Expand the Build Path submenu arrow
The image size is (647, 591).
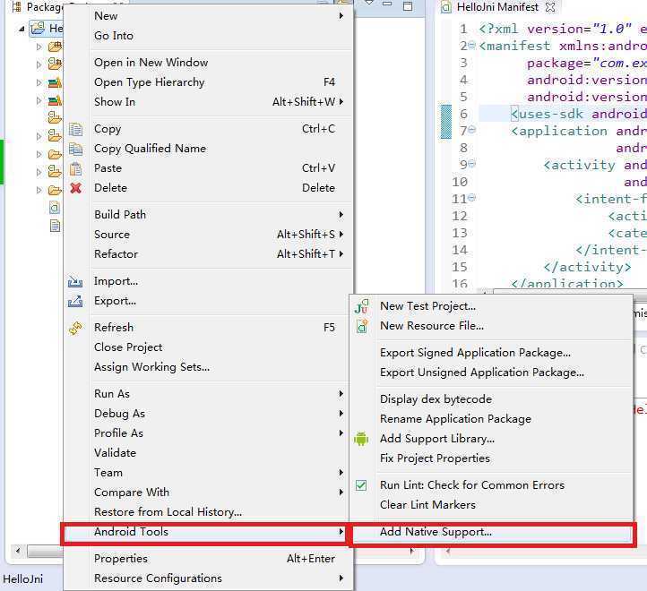click(x=341, y=214)
